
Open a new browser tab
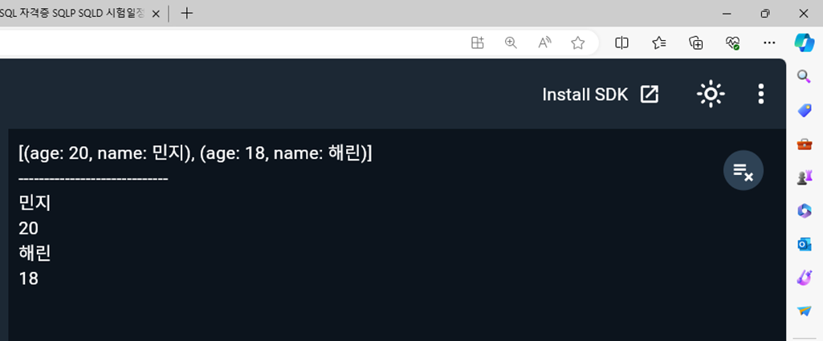187,14
